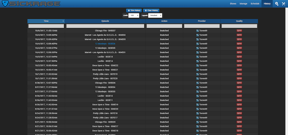Click Torrent9 icon in Once Upon a Time S06E20 row
Viewport: 288px width, 135px height.
point(197,109)
